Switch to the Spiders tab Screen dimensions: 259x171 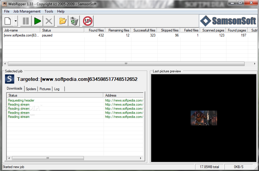point(31,89)
